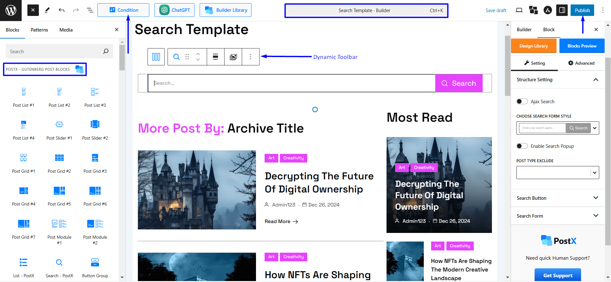Toggle the Ajax Search switch
The height and width of the screenshot is (282, 611).
(522, 101)
